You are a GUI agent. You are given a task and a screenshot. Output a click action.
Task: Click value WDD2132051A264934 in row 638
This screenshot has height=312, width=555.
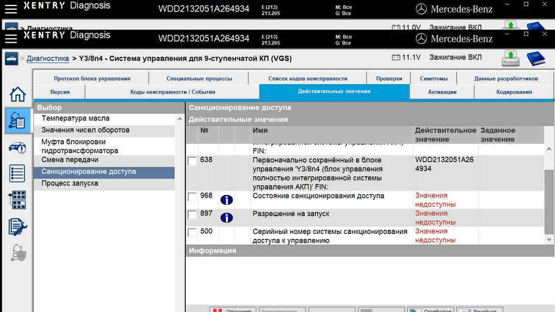point(444,165)
